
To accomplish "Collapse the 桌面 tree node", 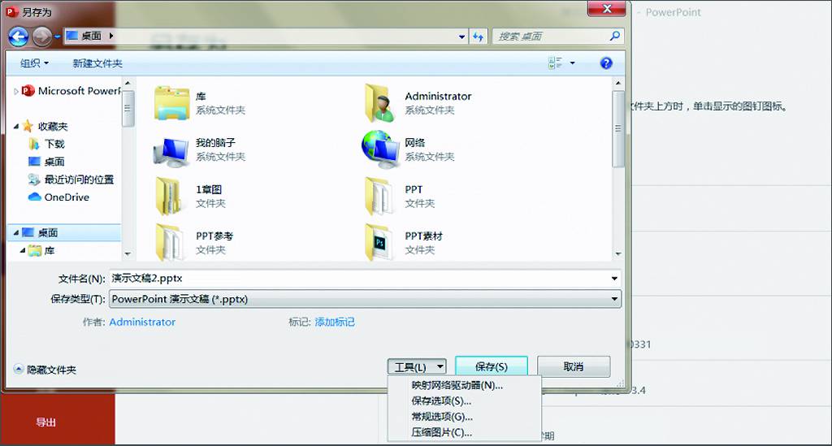I will click(16, 232).
